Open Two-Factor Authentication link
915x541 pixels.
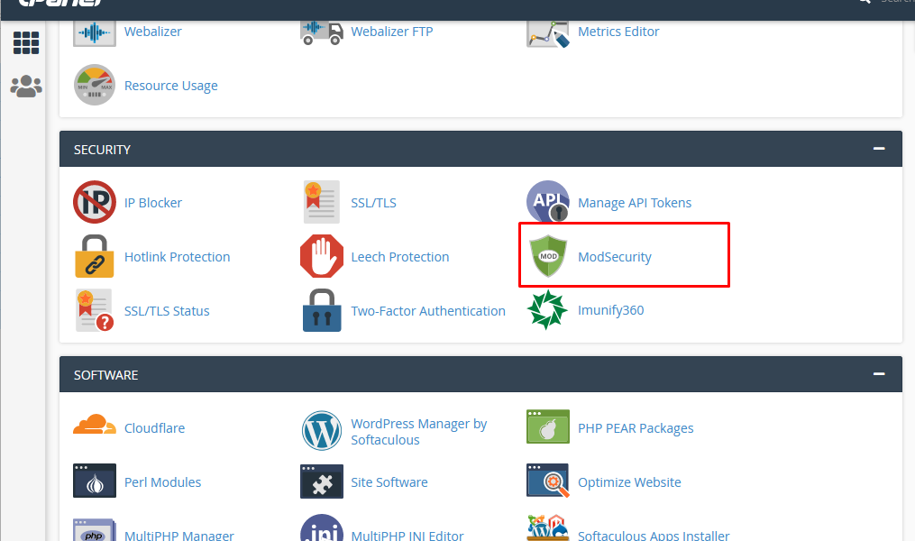point(427,311)
